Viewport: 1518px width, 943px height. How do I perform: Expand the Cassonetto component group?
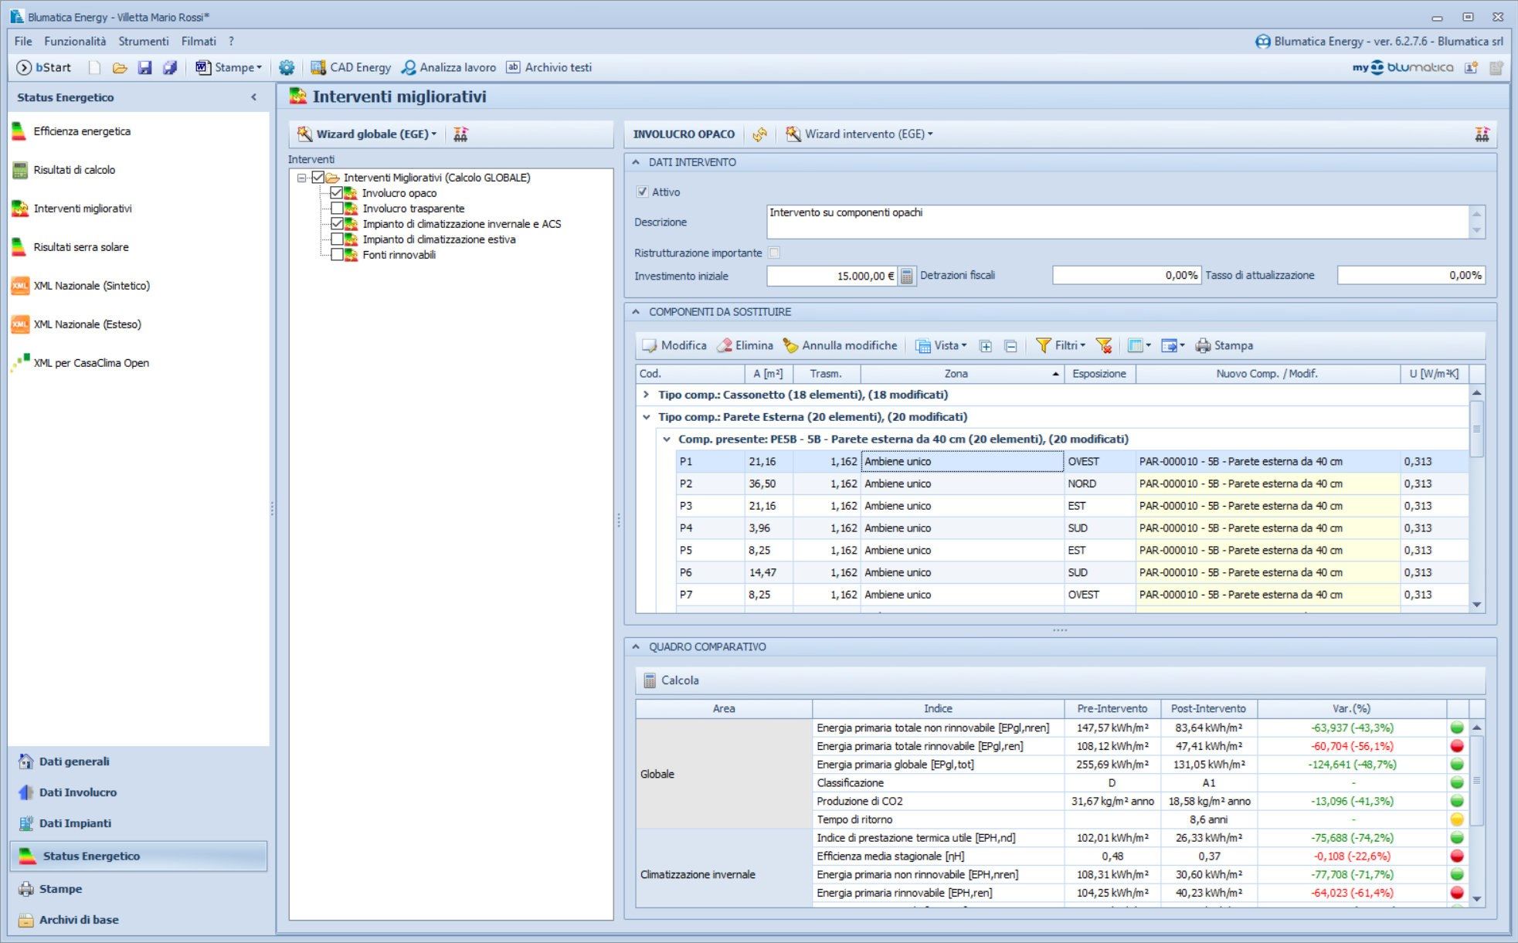[646, 395]
